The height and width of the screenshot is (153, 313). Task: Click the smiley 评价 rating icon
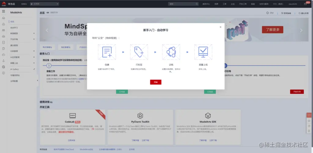click(x=267, y=13)
